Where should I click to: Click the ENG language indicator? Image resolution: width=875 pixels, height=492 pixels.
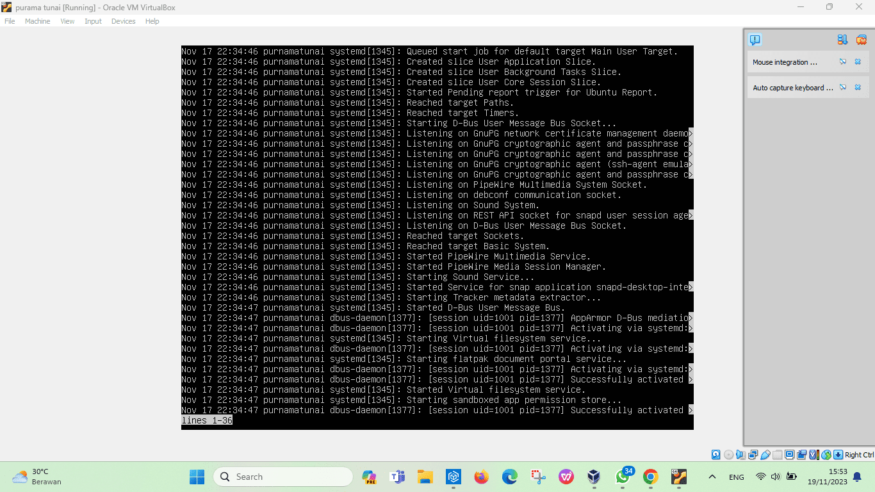[737, 477]
